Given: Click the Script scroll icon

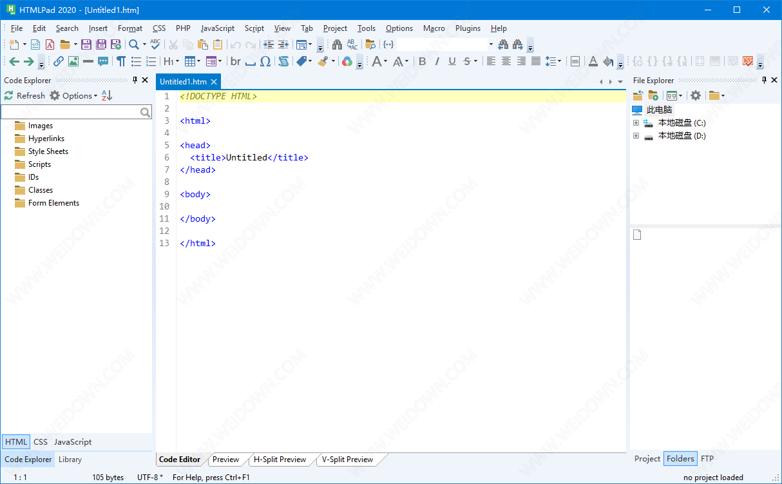Looking at the screenshot, I should pos(283,61).
